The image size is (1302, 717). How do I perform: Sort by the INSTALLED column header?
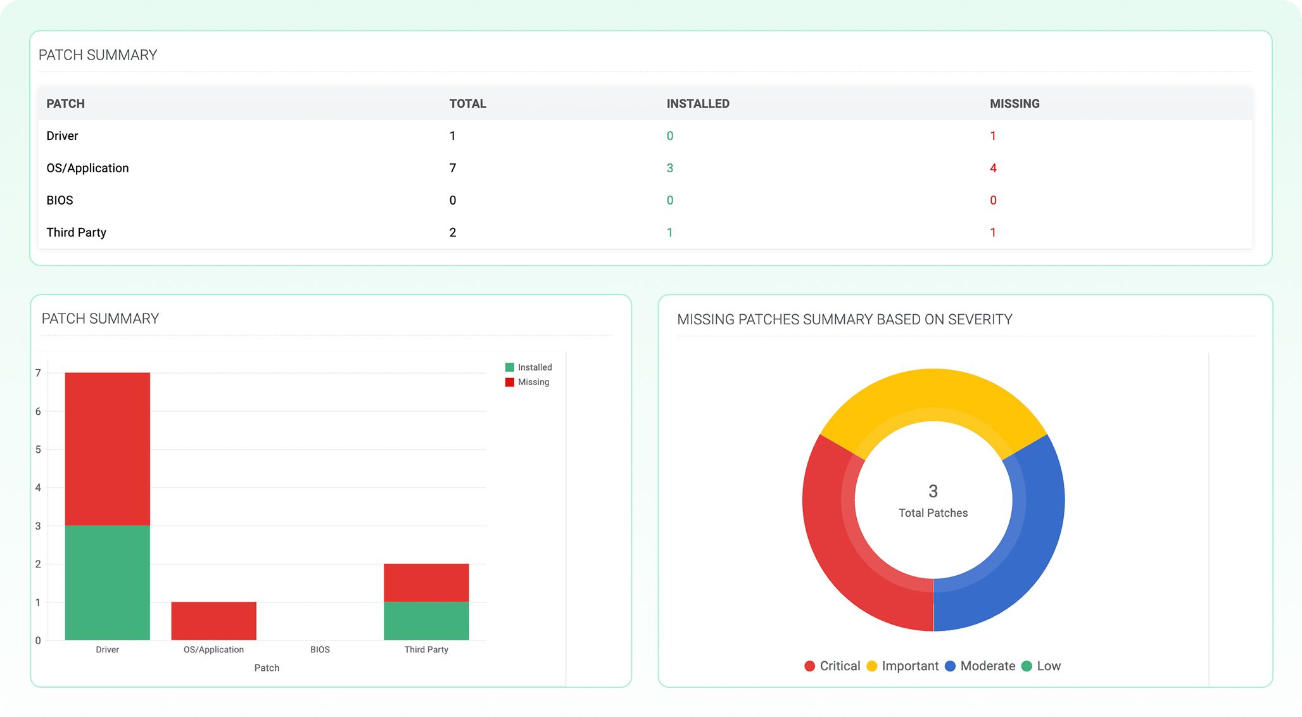[697, 103]
